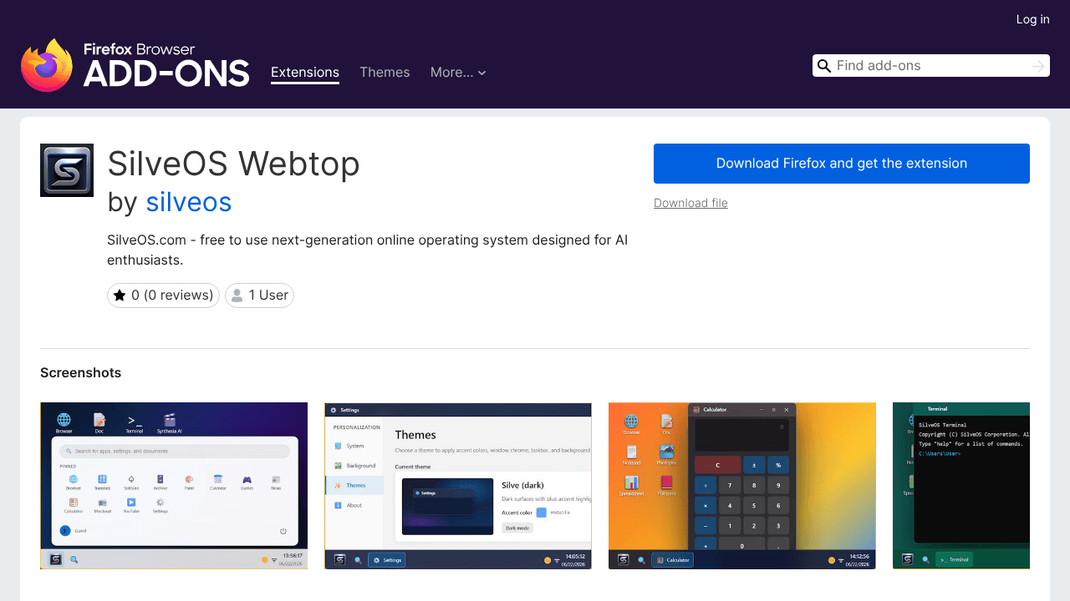
Task: Click the Log in link
Action: 1032,19
